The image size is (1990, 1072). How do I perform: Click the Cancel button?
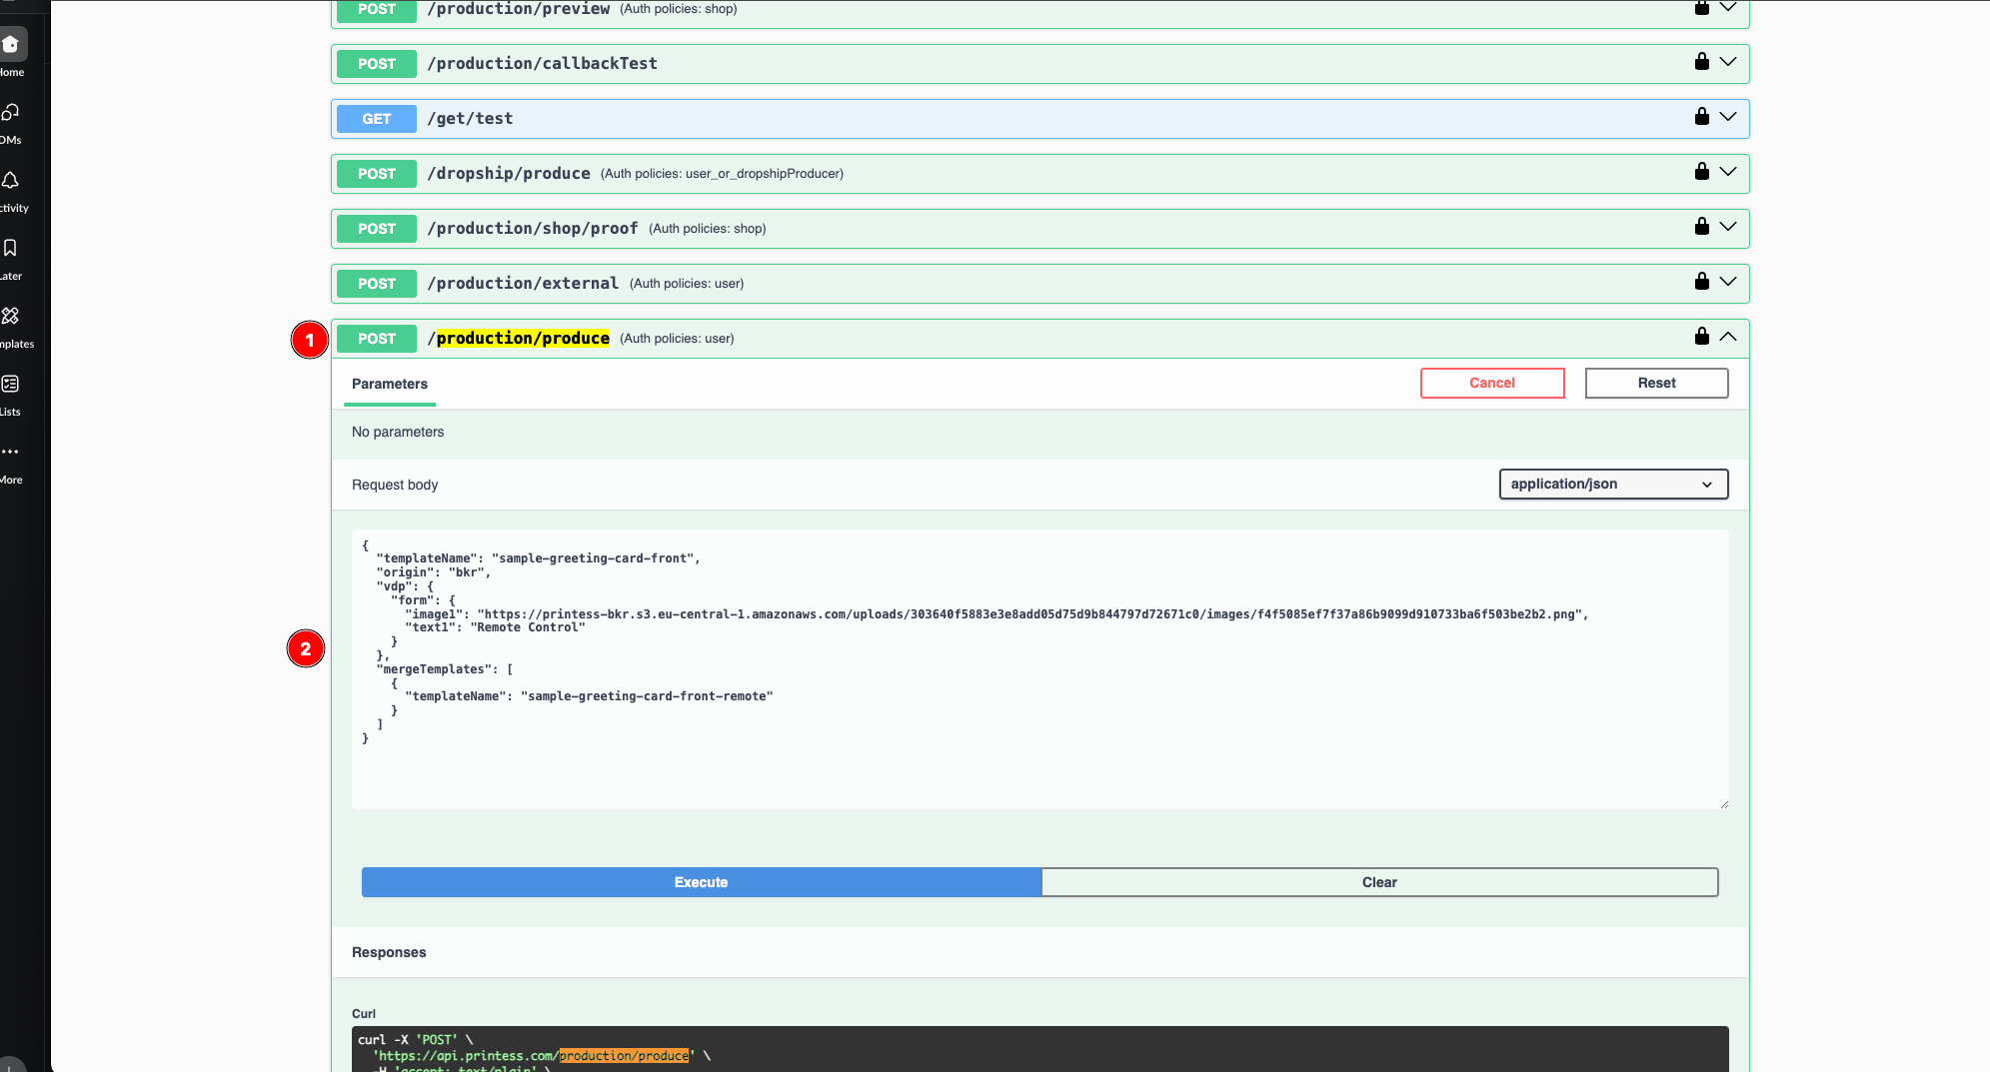(1492, 384)
